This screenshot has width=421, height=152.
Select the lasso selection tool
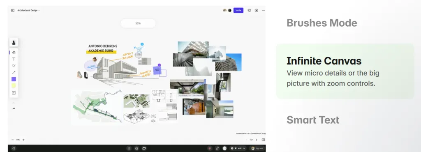point(14,66)
